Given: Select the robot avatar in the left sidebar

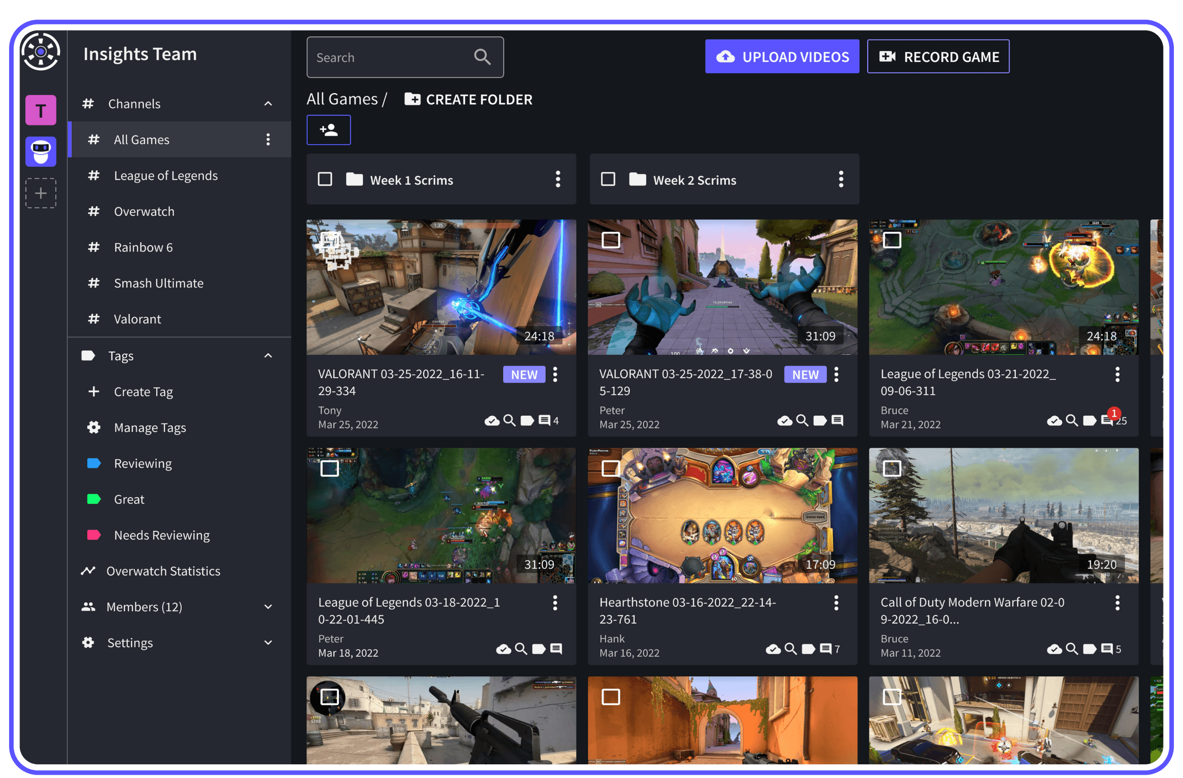Looking at the screenshot, I should tap(40, 152).
